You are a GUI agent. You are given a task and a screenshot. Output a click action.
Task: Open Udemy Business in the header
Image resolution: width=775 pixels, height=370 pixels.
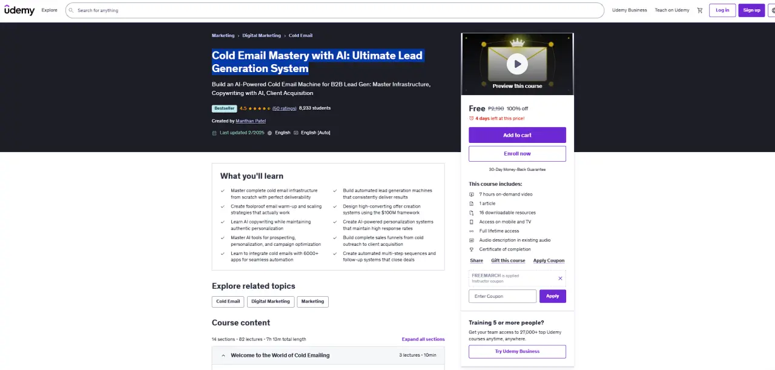(x=630, y=10)
